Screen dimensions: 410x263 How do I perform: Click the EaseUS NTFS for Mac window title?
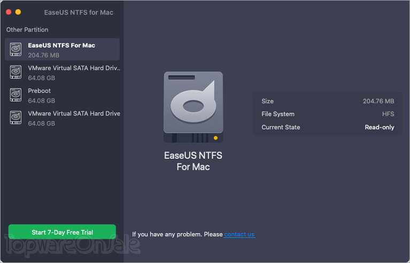click(79, 12)
